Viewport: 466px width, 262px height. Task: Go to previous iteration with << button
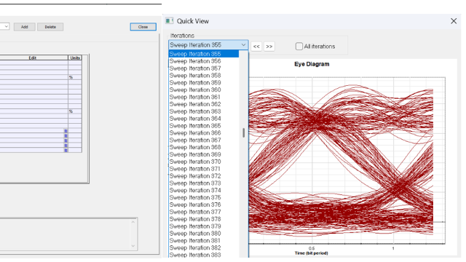pyautogui.click(x=256, y=47)
